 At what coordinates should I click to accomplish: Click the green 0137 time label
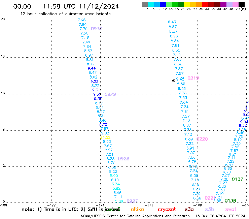click(238, 179)
